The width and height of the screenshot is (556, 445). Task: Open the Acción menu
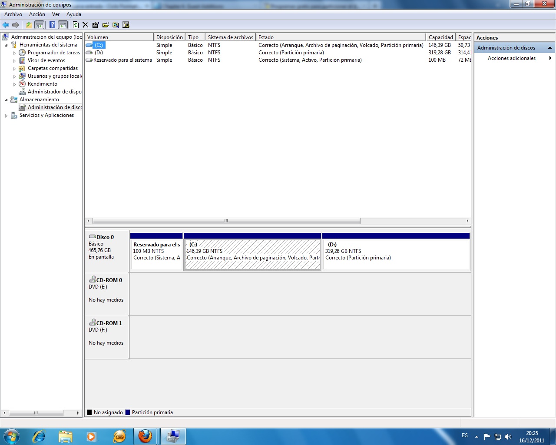(37, 14)
